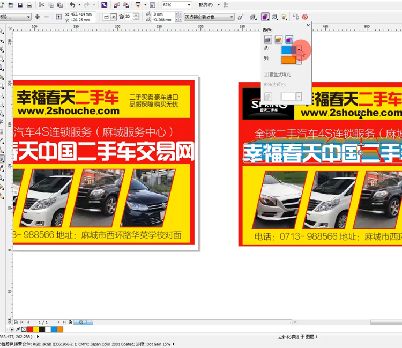This screenshot has width=402, height=348.
Task: Select the use solid color cube option
Action: (278, 40)
